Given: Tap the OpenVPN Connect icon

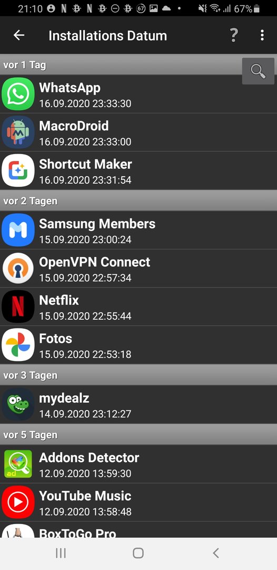Looking at the screenshot, I should point(18,268).
